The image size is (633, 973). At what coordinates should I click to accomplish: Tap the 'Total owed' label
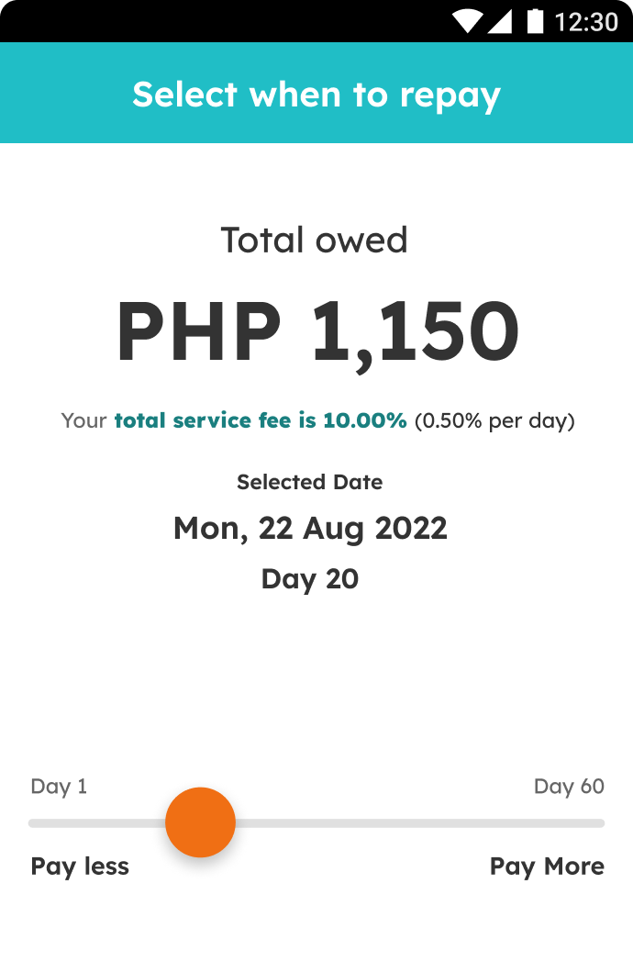point(315,240)
